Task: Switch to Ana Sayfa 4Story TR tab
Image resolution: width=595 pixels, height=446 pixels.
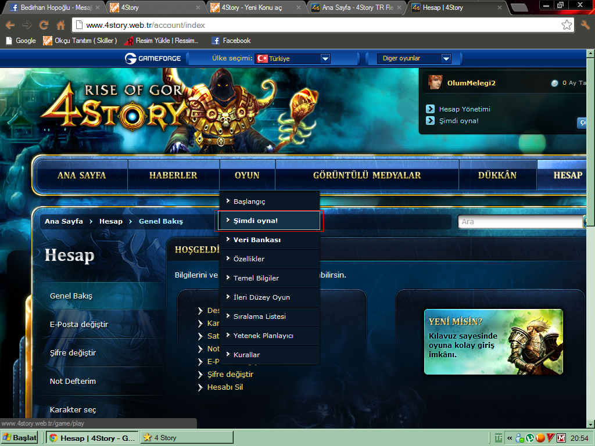Action: 356,7
